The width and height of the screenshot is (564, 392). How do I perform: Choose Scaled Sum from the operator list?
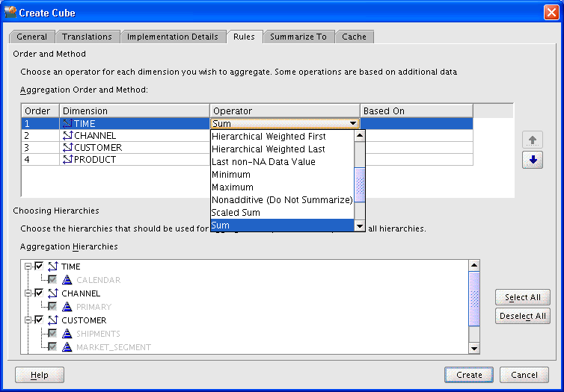click(x=282, y=213)
